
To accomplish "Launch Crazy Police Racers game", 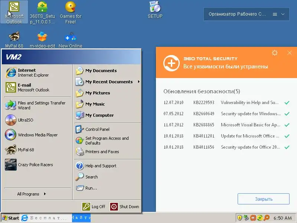I will (37, 165).
